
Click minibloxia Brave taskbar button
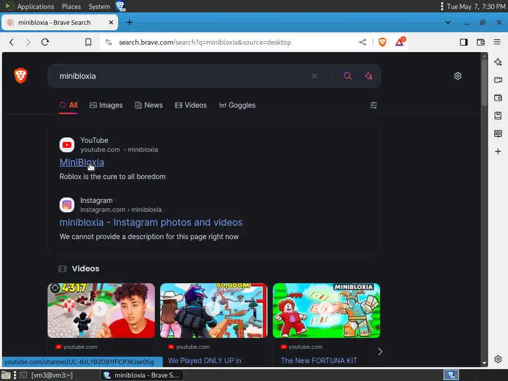pyautogui.click(x=142, y=375)
